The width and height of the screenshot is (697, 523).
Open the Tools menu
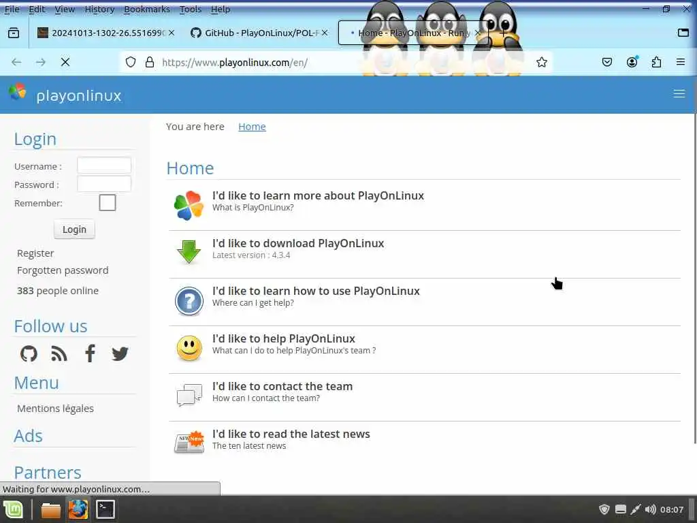click(191, 9)
